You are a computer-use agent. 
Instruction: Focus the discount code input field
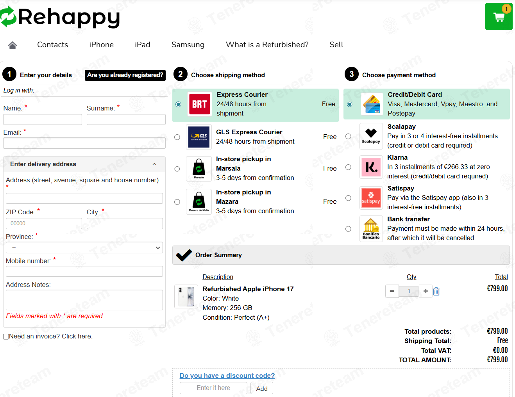[213, 388]
